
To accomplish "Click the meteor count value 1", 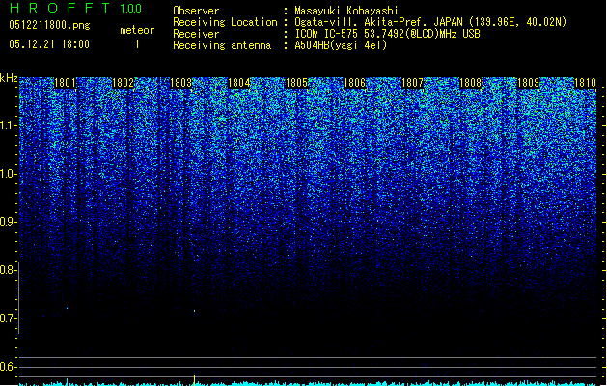I will (137, 44).
